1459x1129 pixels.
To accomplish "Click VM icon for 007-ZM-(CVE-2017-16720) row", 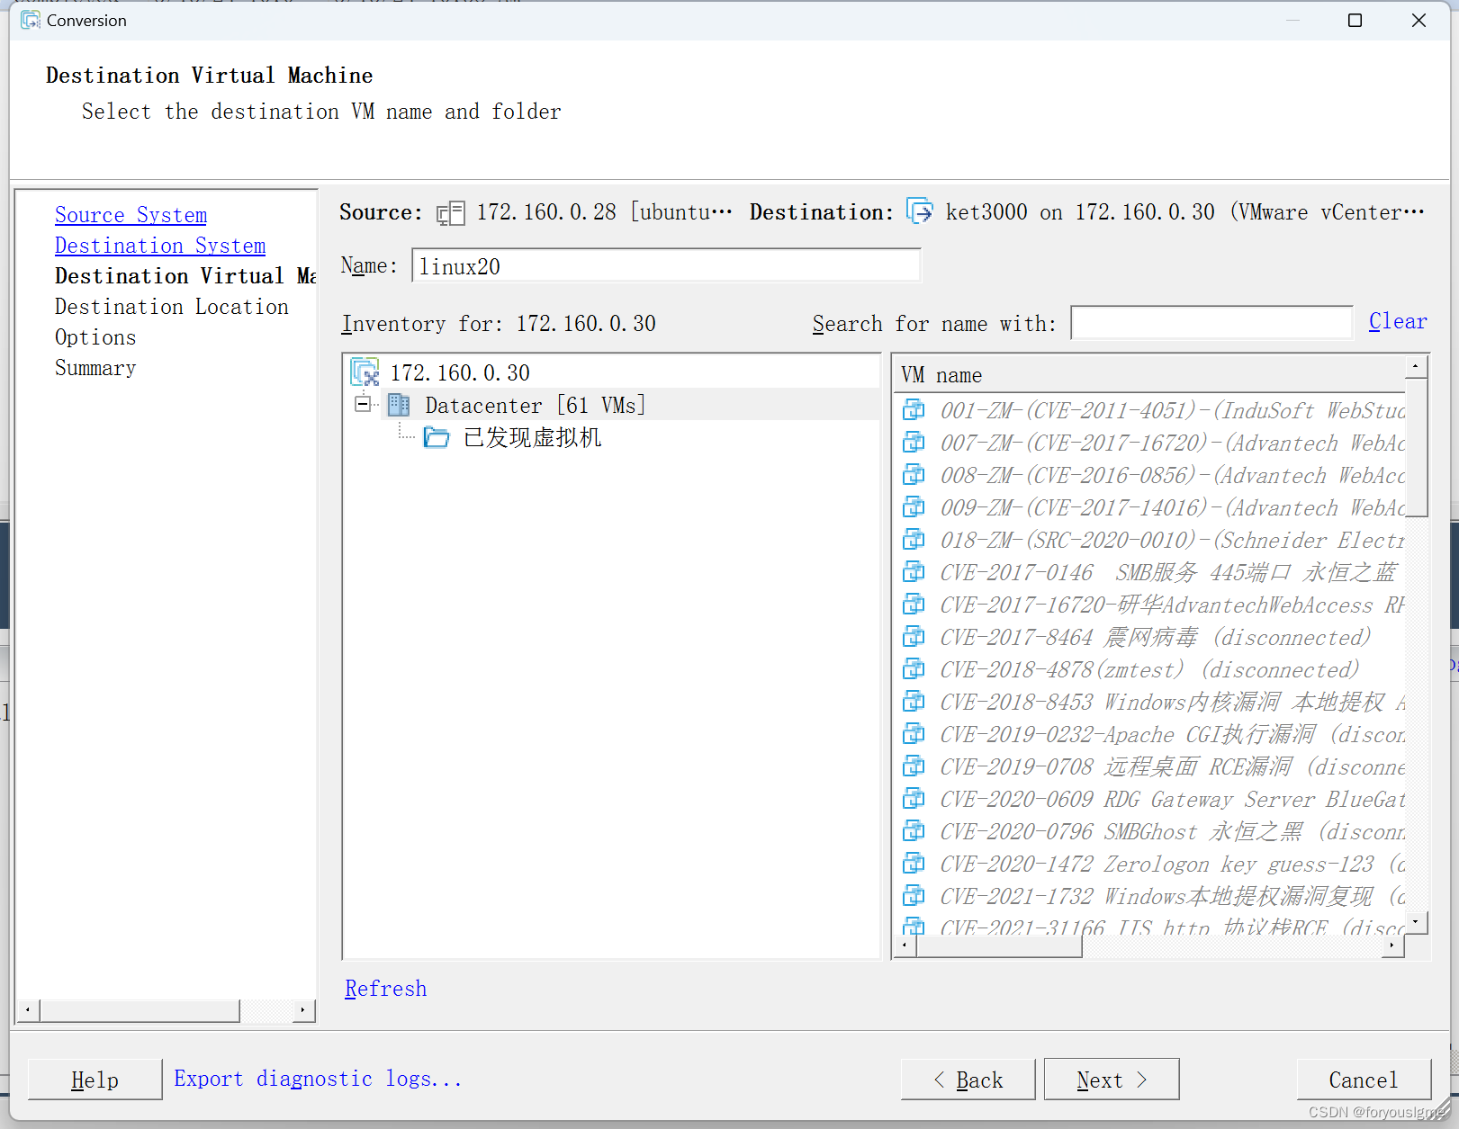I will (x=914, y=443).
